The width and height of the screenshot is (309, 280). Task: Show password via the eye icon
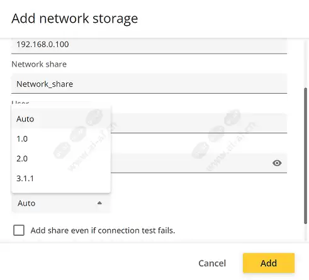(x=277, y=163)
